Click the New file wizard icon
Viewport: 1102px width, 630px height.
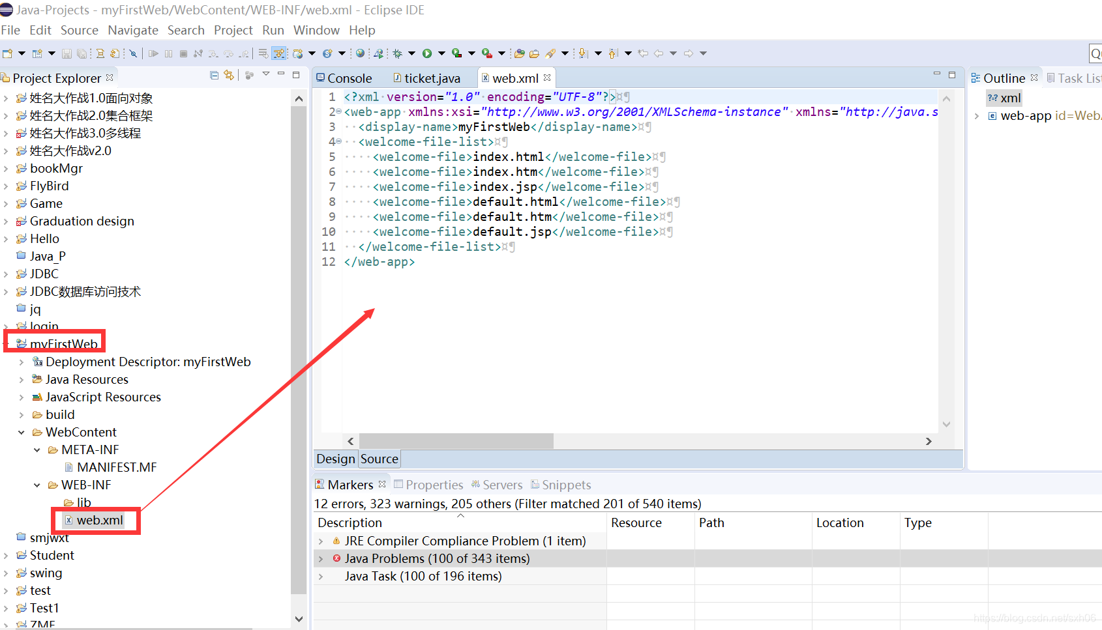tap(7, 53)
